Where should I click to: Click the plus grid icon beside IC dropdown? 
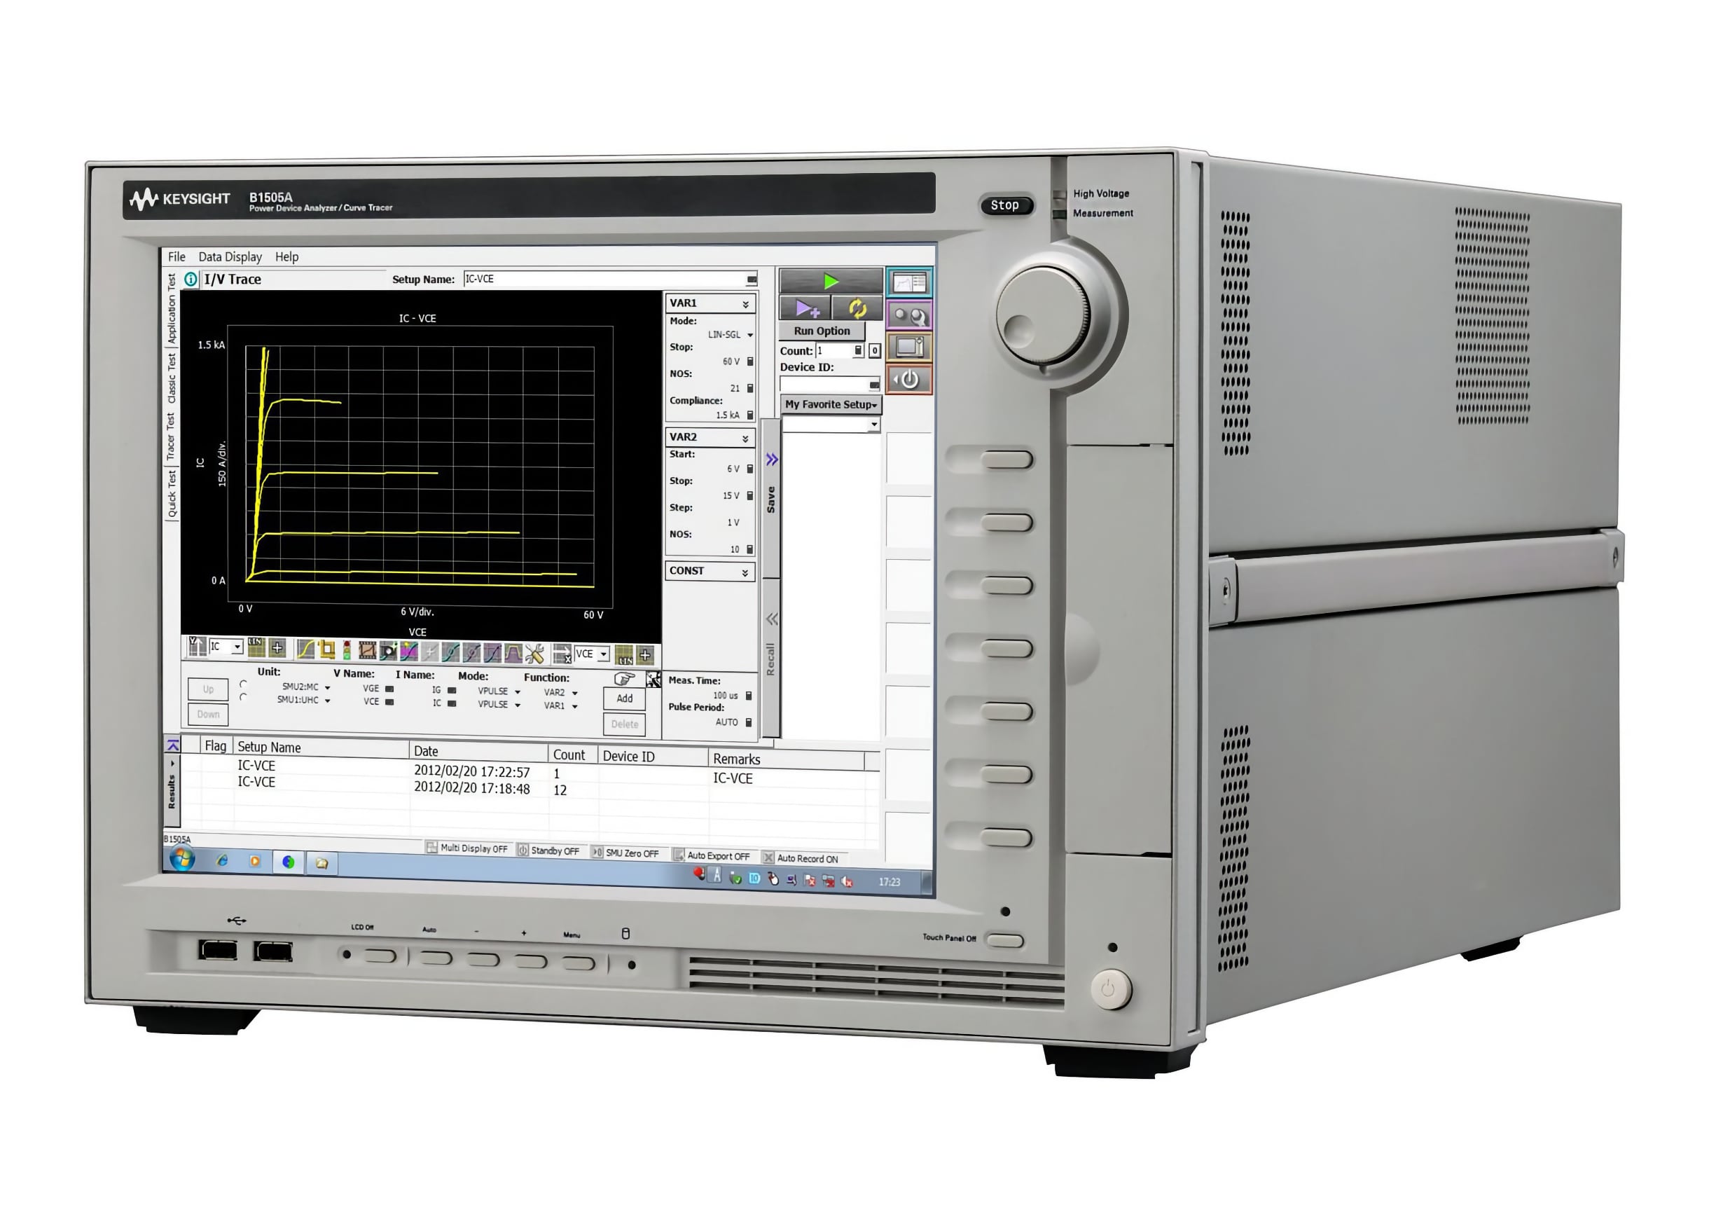pos(277,647)
